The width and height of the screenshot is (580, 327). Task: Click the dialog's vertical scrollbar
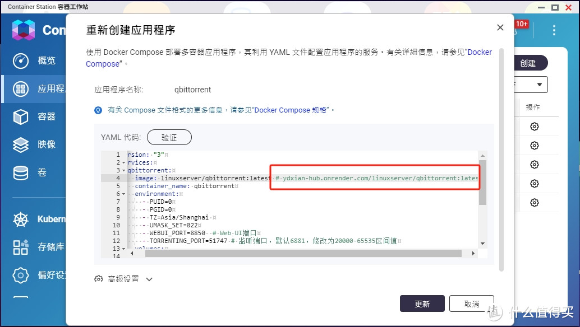[x=501, y=160]
